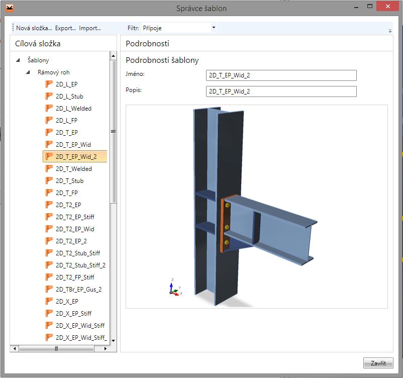
Task: Click the flag icon of 2D_T_EP row
Action: point(49,132)
